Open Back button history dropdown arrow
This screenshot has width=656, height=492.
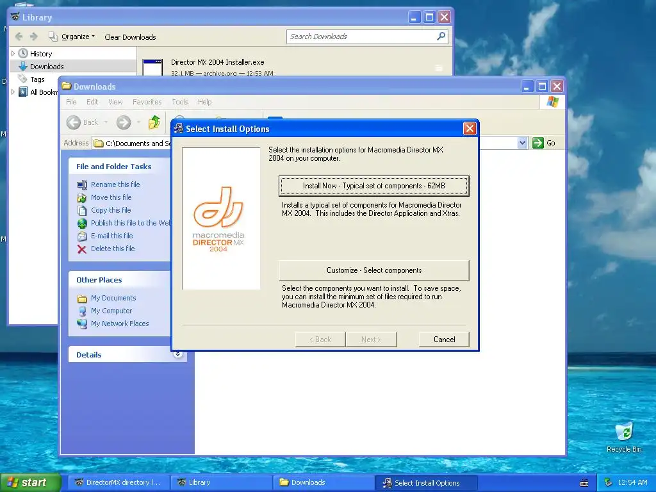pyautogui.click(x=106, y=122)
